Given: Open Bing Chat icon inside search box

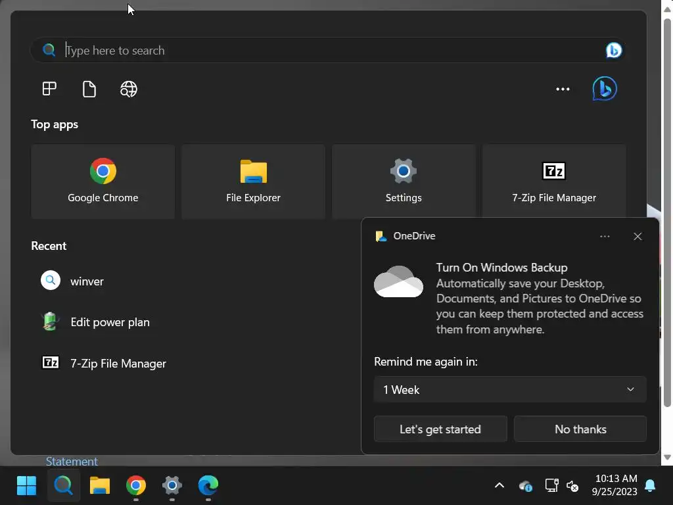Looking at the screenshot, I should tap(613, 50).
